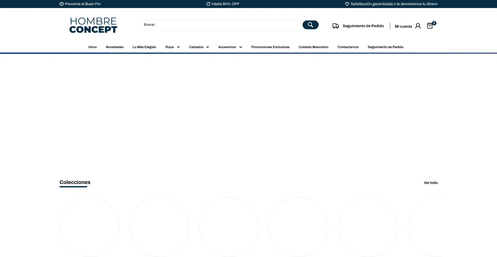Click the delivery truck tracking icon
This screenshot has height=257, width=497.
pyautogui.click(x=335, y=26)
